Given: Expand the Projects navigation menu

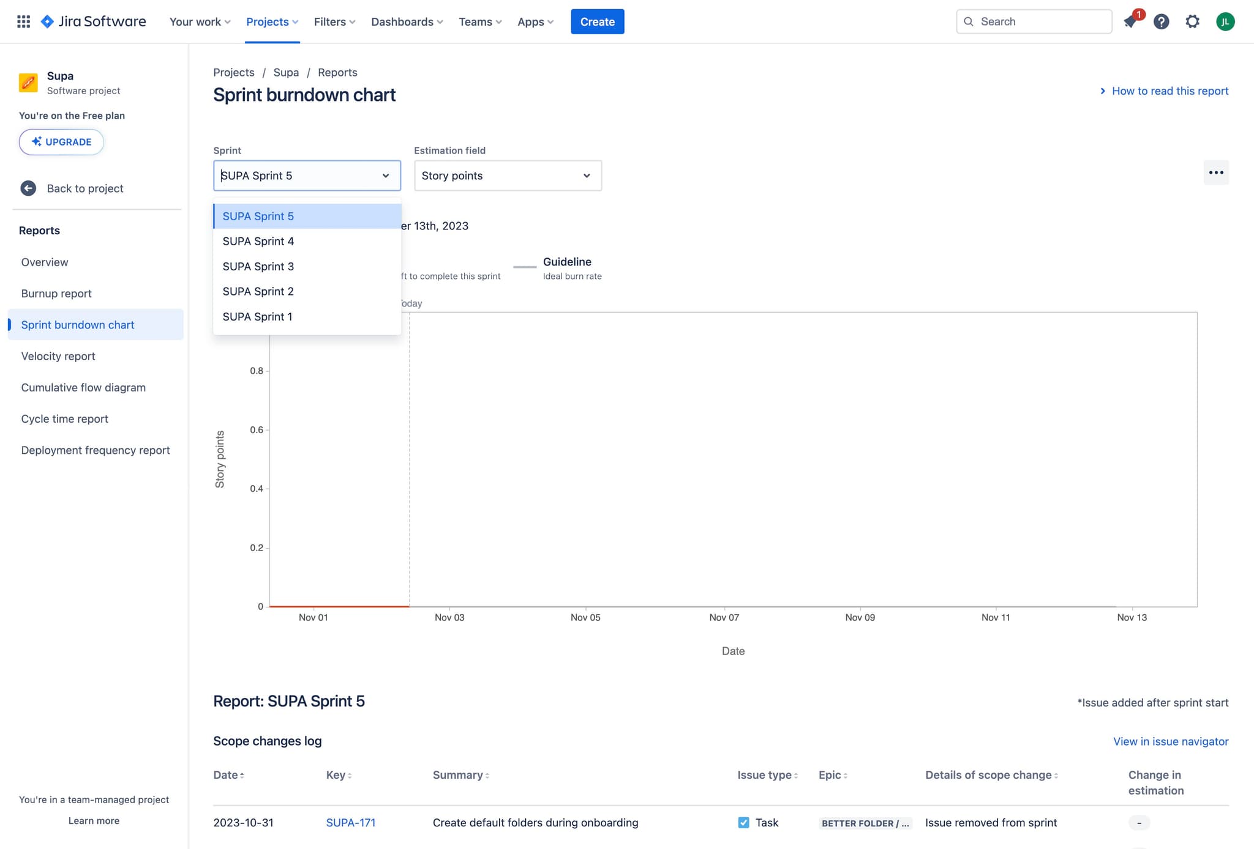Looking at the screenshot, I should coord(271,21).
